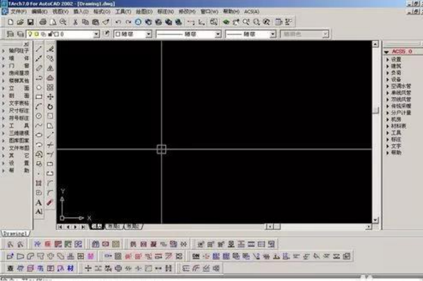Select the Polygon draw tool

39,87
